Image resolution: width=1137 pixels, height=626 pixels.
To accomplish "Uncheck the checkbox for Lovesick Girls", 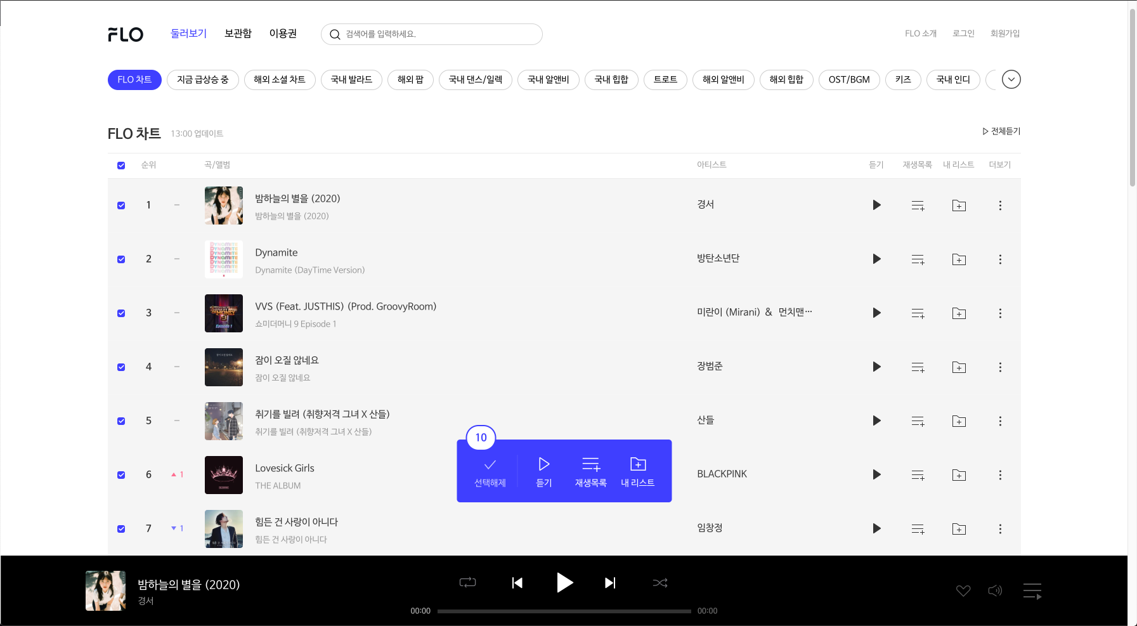I will coord(121,475).
